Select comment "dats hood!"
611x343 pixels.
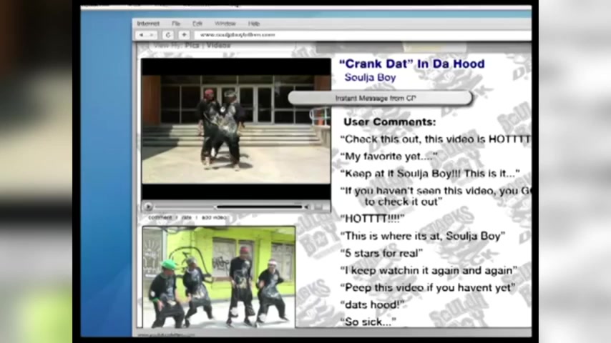click(x=372, y=304)
